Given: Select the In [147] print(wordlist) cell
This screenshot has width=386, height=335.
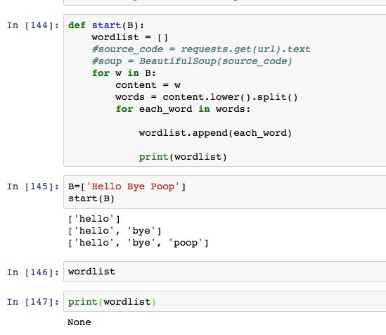Looking at the screenshot, I should (224, 301).
